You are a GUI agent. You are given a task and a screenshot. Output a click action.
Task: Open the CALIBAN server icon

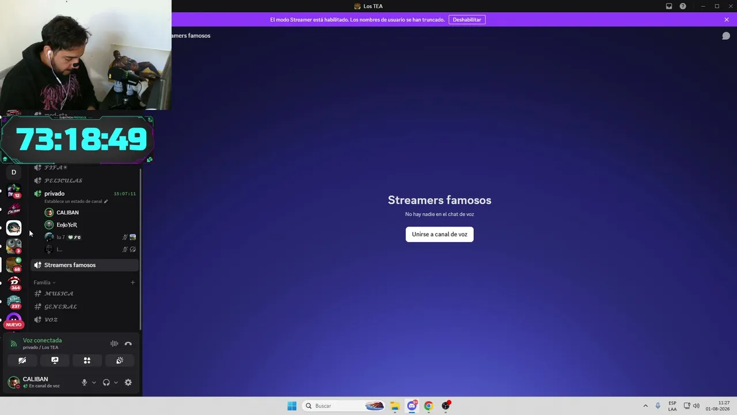pyautogui.click(x=14, y=209)
